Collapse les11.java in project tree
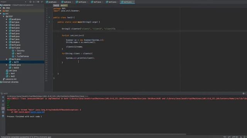 (x=7, y=48)
